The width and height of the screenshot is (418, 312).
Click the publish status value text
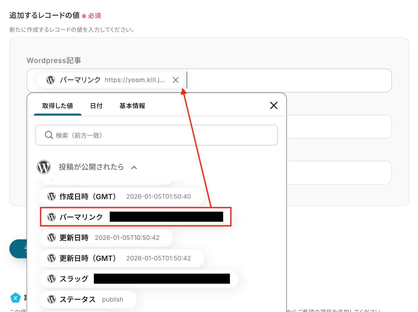(x=113, y=299)
